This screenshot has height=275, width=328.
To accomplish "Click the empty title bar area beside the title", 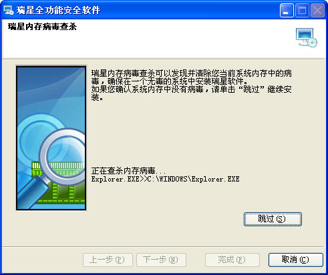I will coord(189,10).
